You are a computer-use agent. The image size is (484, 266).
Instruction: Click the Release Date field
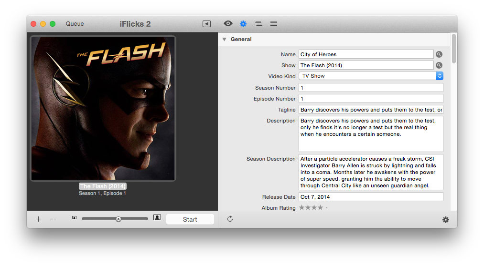371,197
